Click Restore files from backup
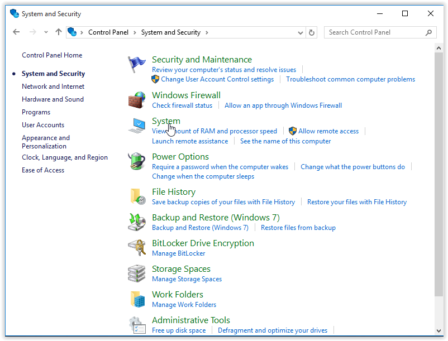 [298, 228]
